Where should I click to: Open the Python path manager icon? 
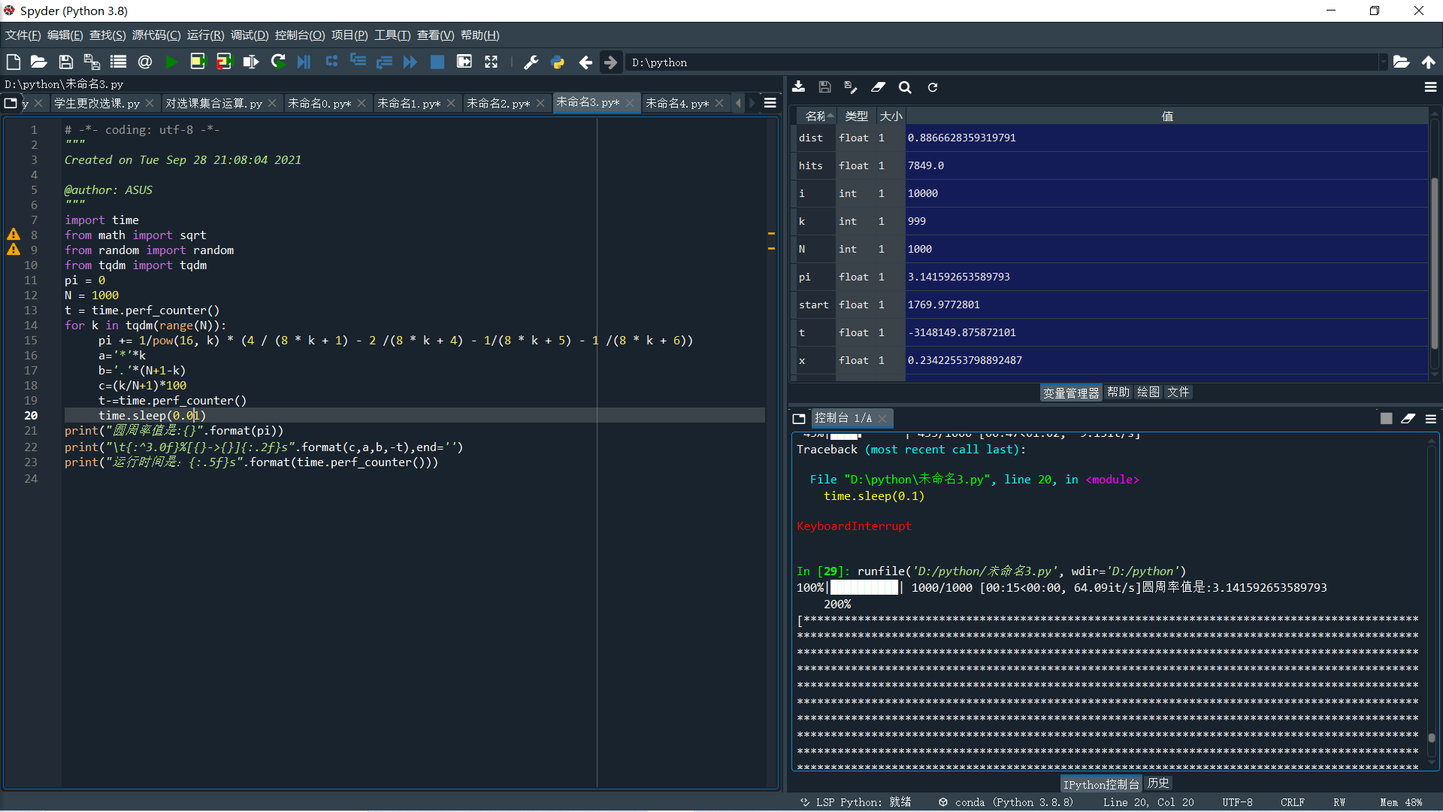(558, 62)
